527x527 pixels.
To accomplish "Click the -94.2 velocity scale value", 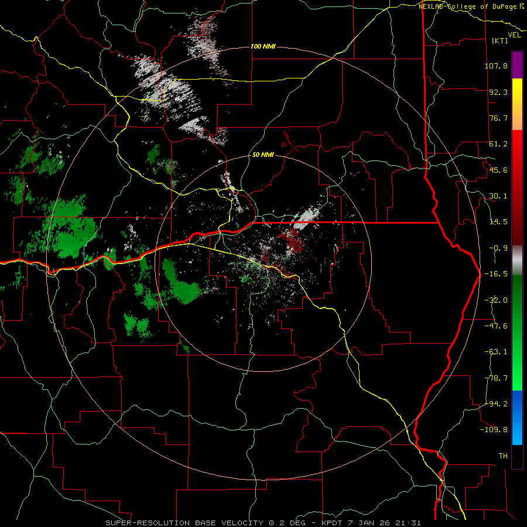I will tap(496, 404).
